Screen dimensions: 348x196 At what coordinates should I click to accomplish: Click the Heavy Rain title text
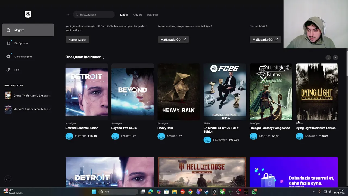pos(165,128)
